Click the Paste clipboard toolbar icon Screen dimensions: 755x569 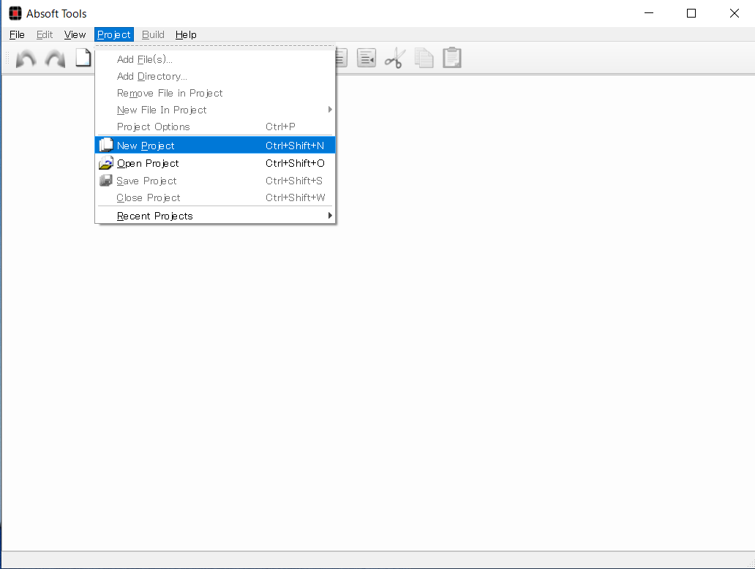452,58
